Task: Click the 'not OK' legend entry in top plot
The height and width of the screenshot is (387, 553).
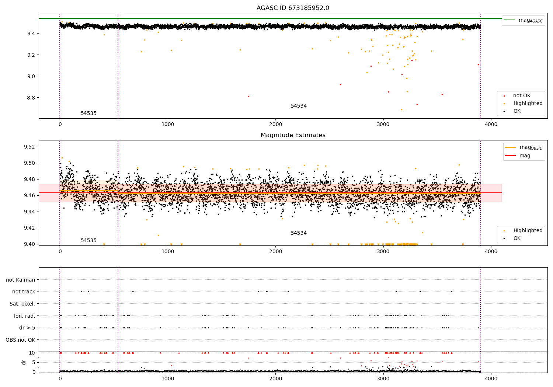Action: coord(522,96)
